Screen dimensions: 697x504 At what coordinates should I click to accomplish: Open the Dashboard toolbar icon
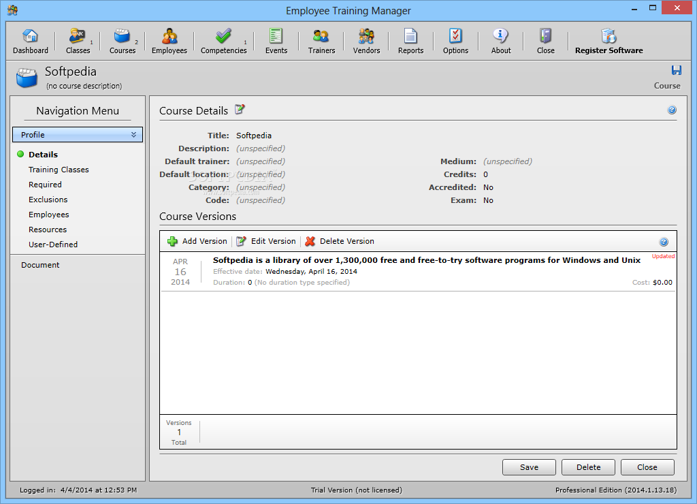(30, 35)
